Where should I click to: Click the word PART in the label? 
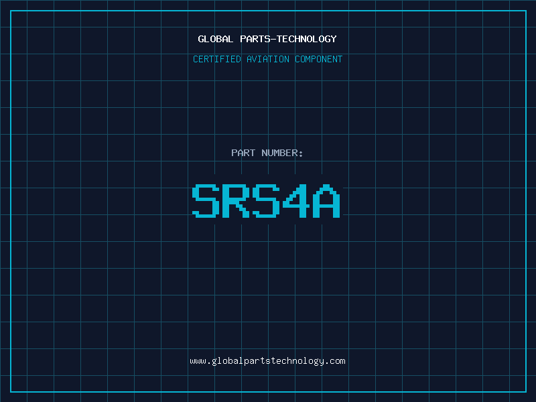(243, 153)
